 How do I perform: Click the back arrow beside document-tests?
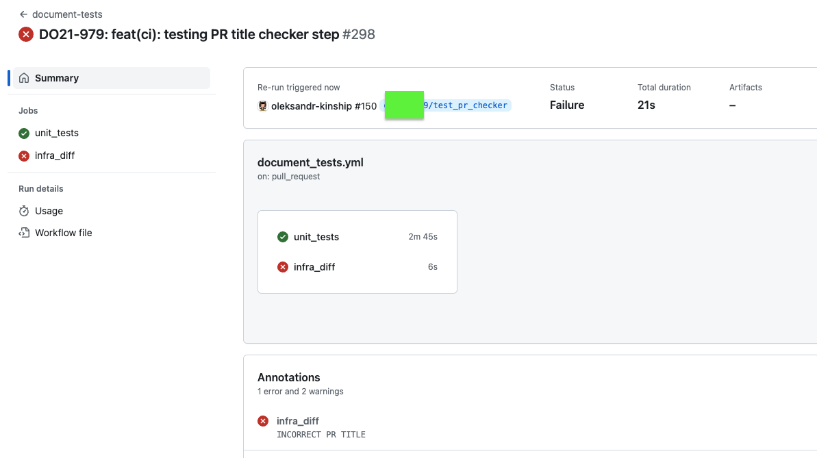click(23, 14)
